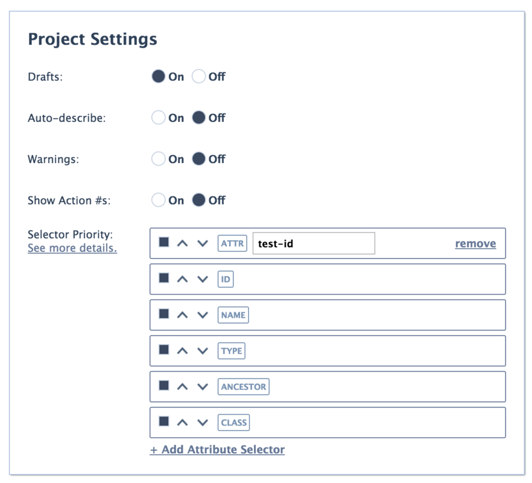Click the test-id attribute input field
The image size is (532, 483).
(314, 243)
